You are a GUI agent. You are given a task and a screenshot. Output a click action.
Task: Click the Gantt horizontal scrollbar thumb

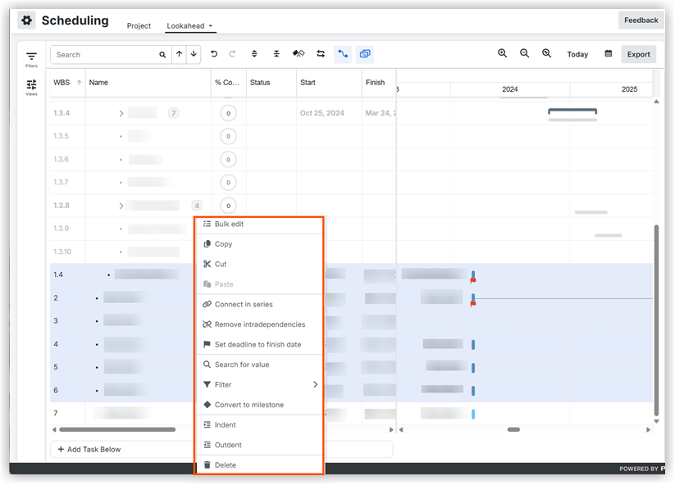point(513,429)
